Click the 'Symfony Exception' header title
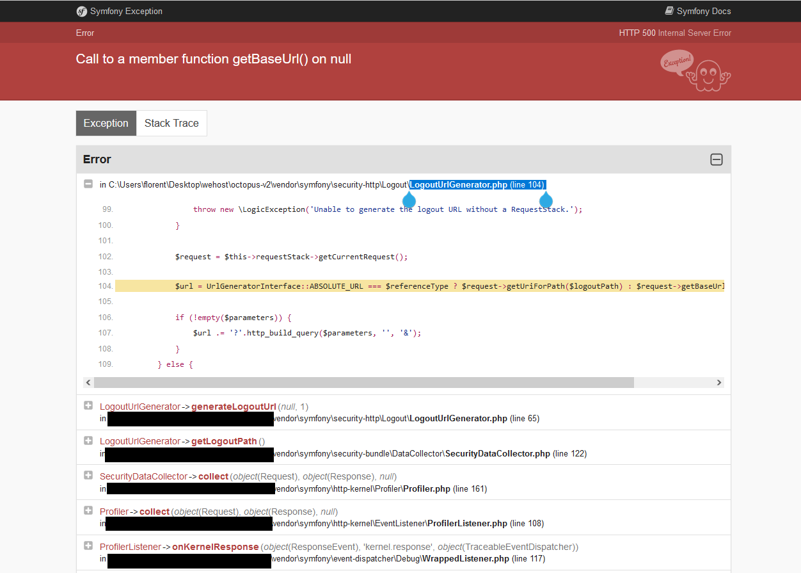Screen dimensions: 801x573 pos(127,11)
